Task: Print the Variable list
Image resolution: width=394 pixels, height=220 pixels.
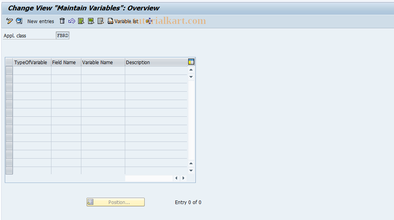Action: (123, 22)
